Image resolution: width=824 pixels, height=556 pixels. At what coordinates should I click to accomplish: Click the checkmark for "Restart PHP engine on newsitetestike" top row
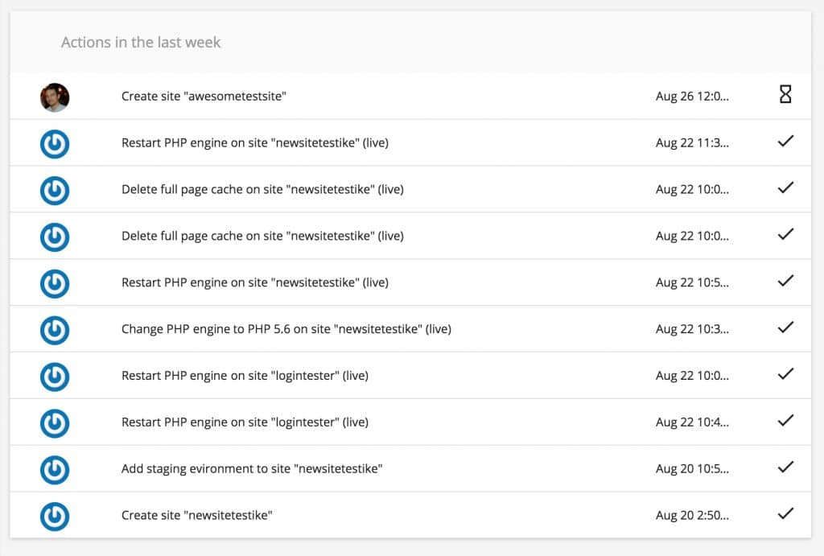(x=785, y=143)
